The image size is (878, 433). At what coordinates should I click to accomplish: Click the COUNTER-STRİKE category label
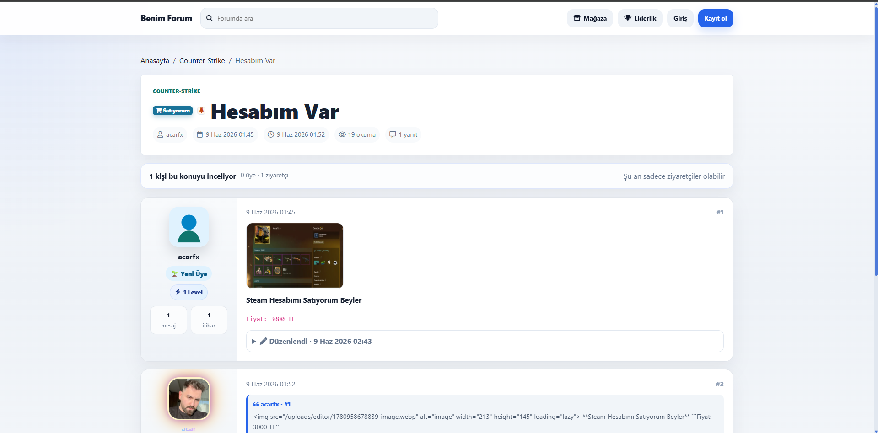(176, 91)
